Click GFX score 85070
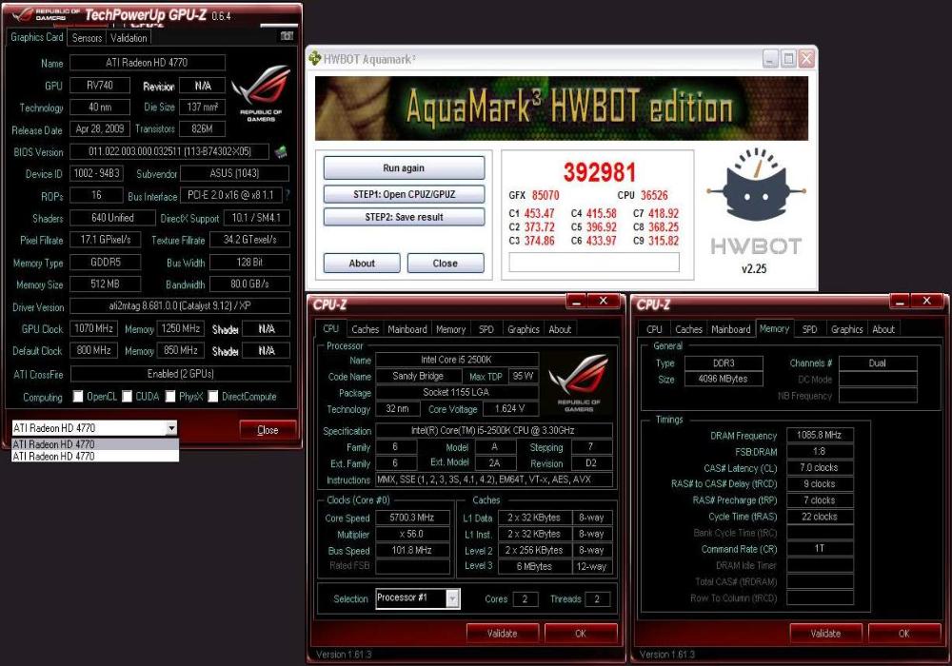This screenshot has height=666, width=952. 545,195
